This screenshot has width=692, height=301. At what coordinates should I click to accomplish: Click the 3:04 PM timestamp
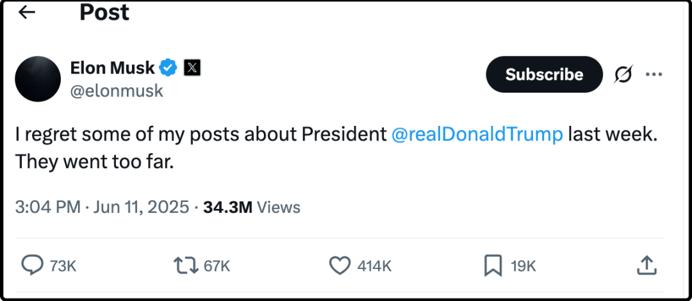[x=47, y=207]
